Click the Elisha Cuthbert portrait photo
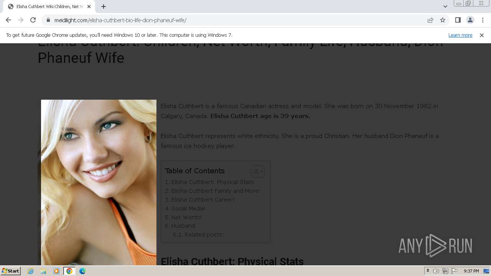The width and height of the screenshot is (491, 276). point(99,182)
